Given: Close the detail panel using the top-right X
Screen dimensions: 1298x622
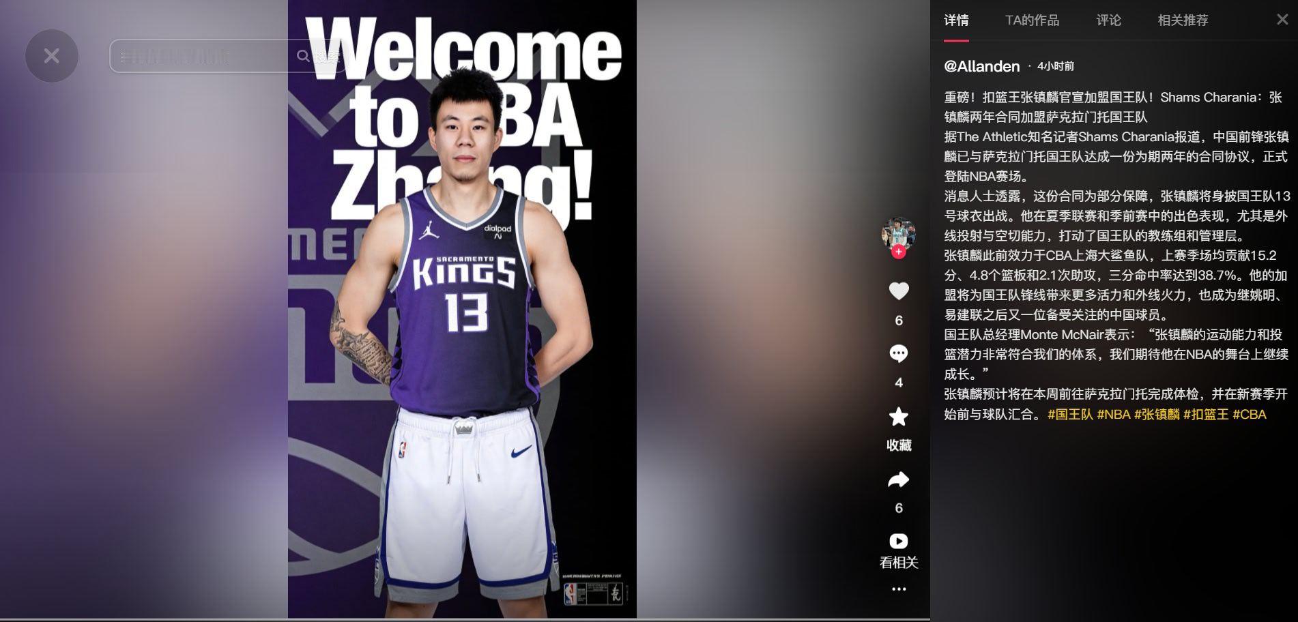Looking at the screenshot, I should (1281, 20).
